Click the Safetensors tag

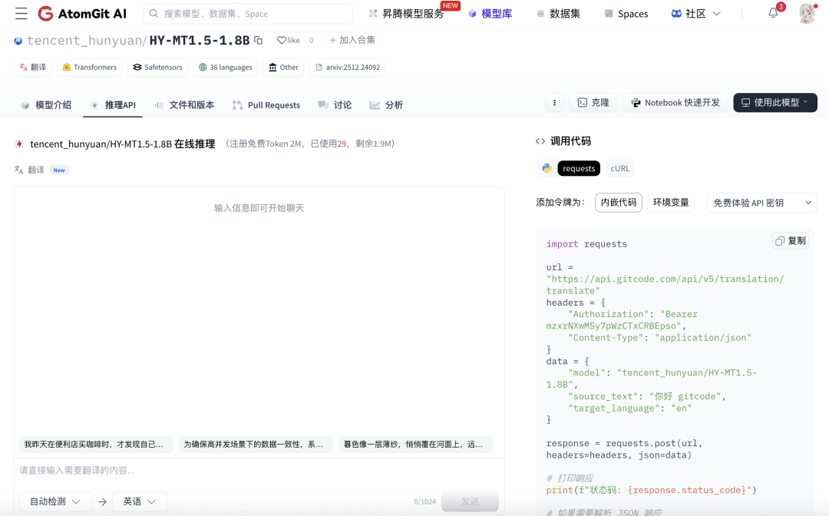coord(157,67)
